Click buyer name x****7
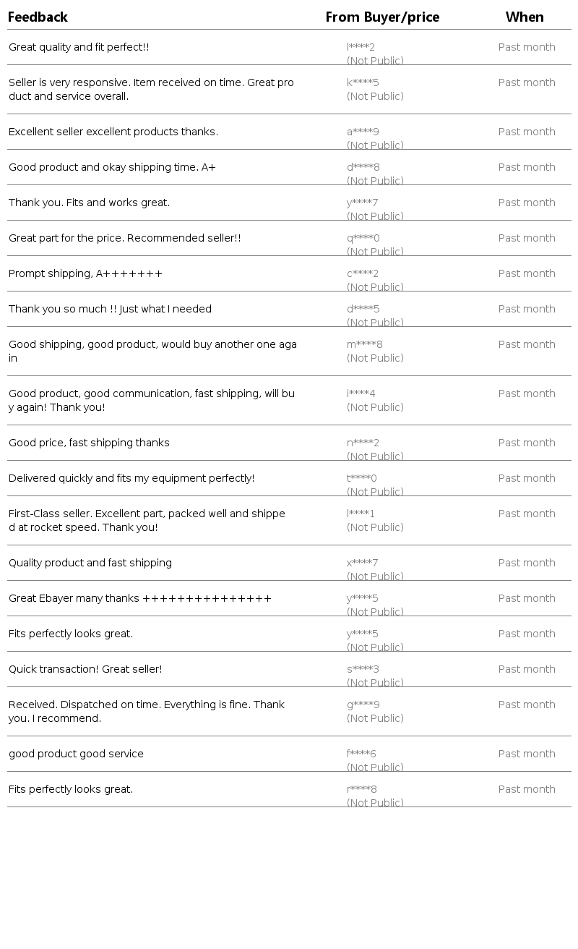Screen dimensions: 578x949 click(x=362, y=563)
